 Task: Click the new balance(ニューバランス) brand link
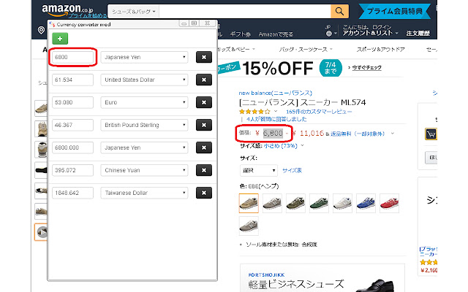[275, 93]
